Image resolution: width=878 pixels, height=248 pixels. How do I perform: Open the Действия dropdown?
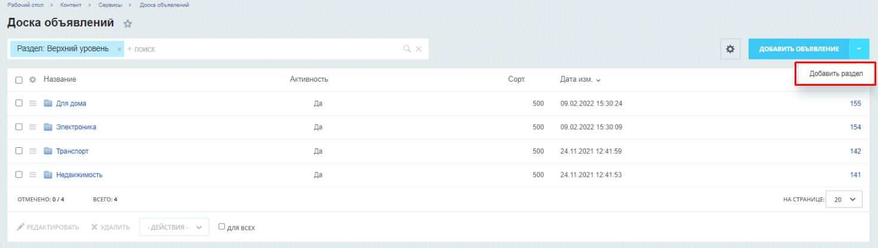point(174,227)
